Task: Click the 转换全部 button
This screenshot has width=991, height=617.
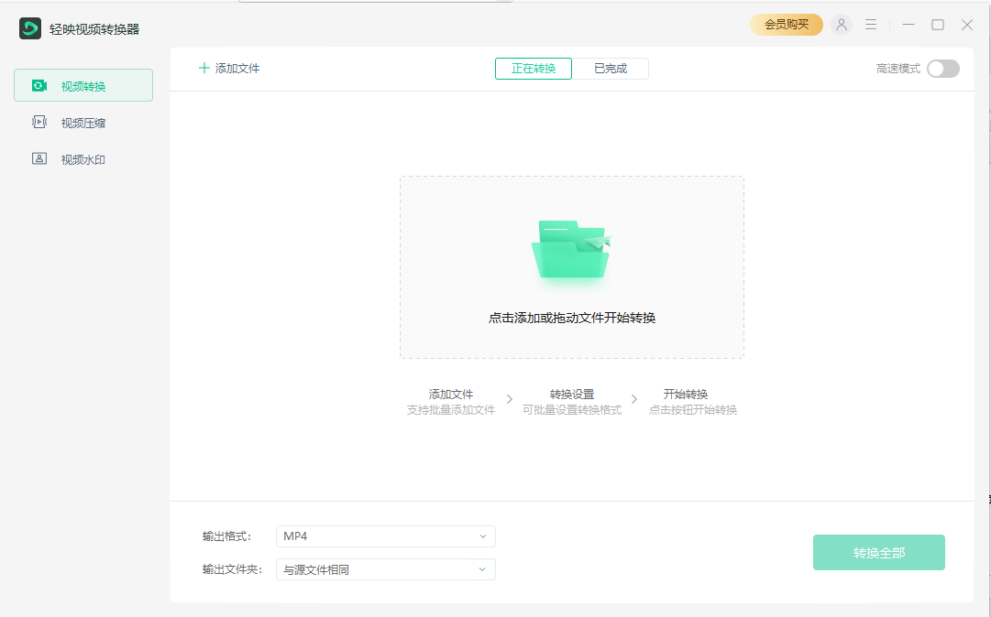Action: click(878, 552)
